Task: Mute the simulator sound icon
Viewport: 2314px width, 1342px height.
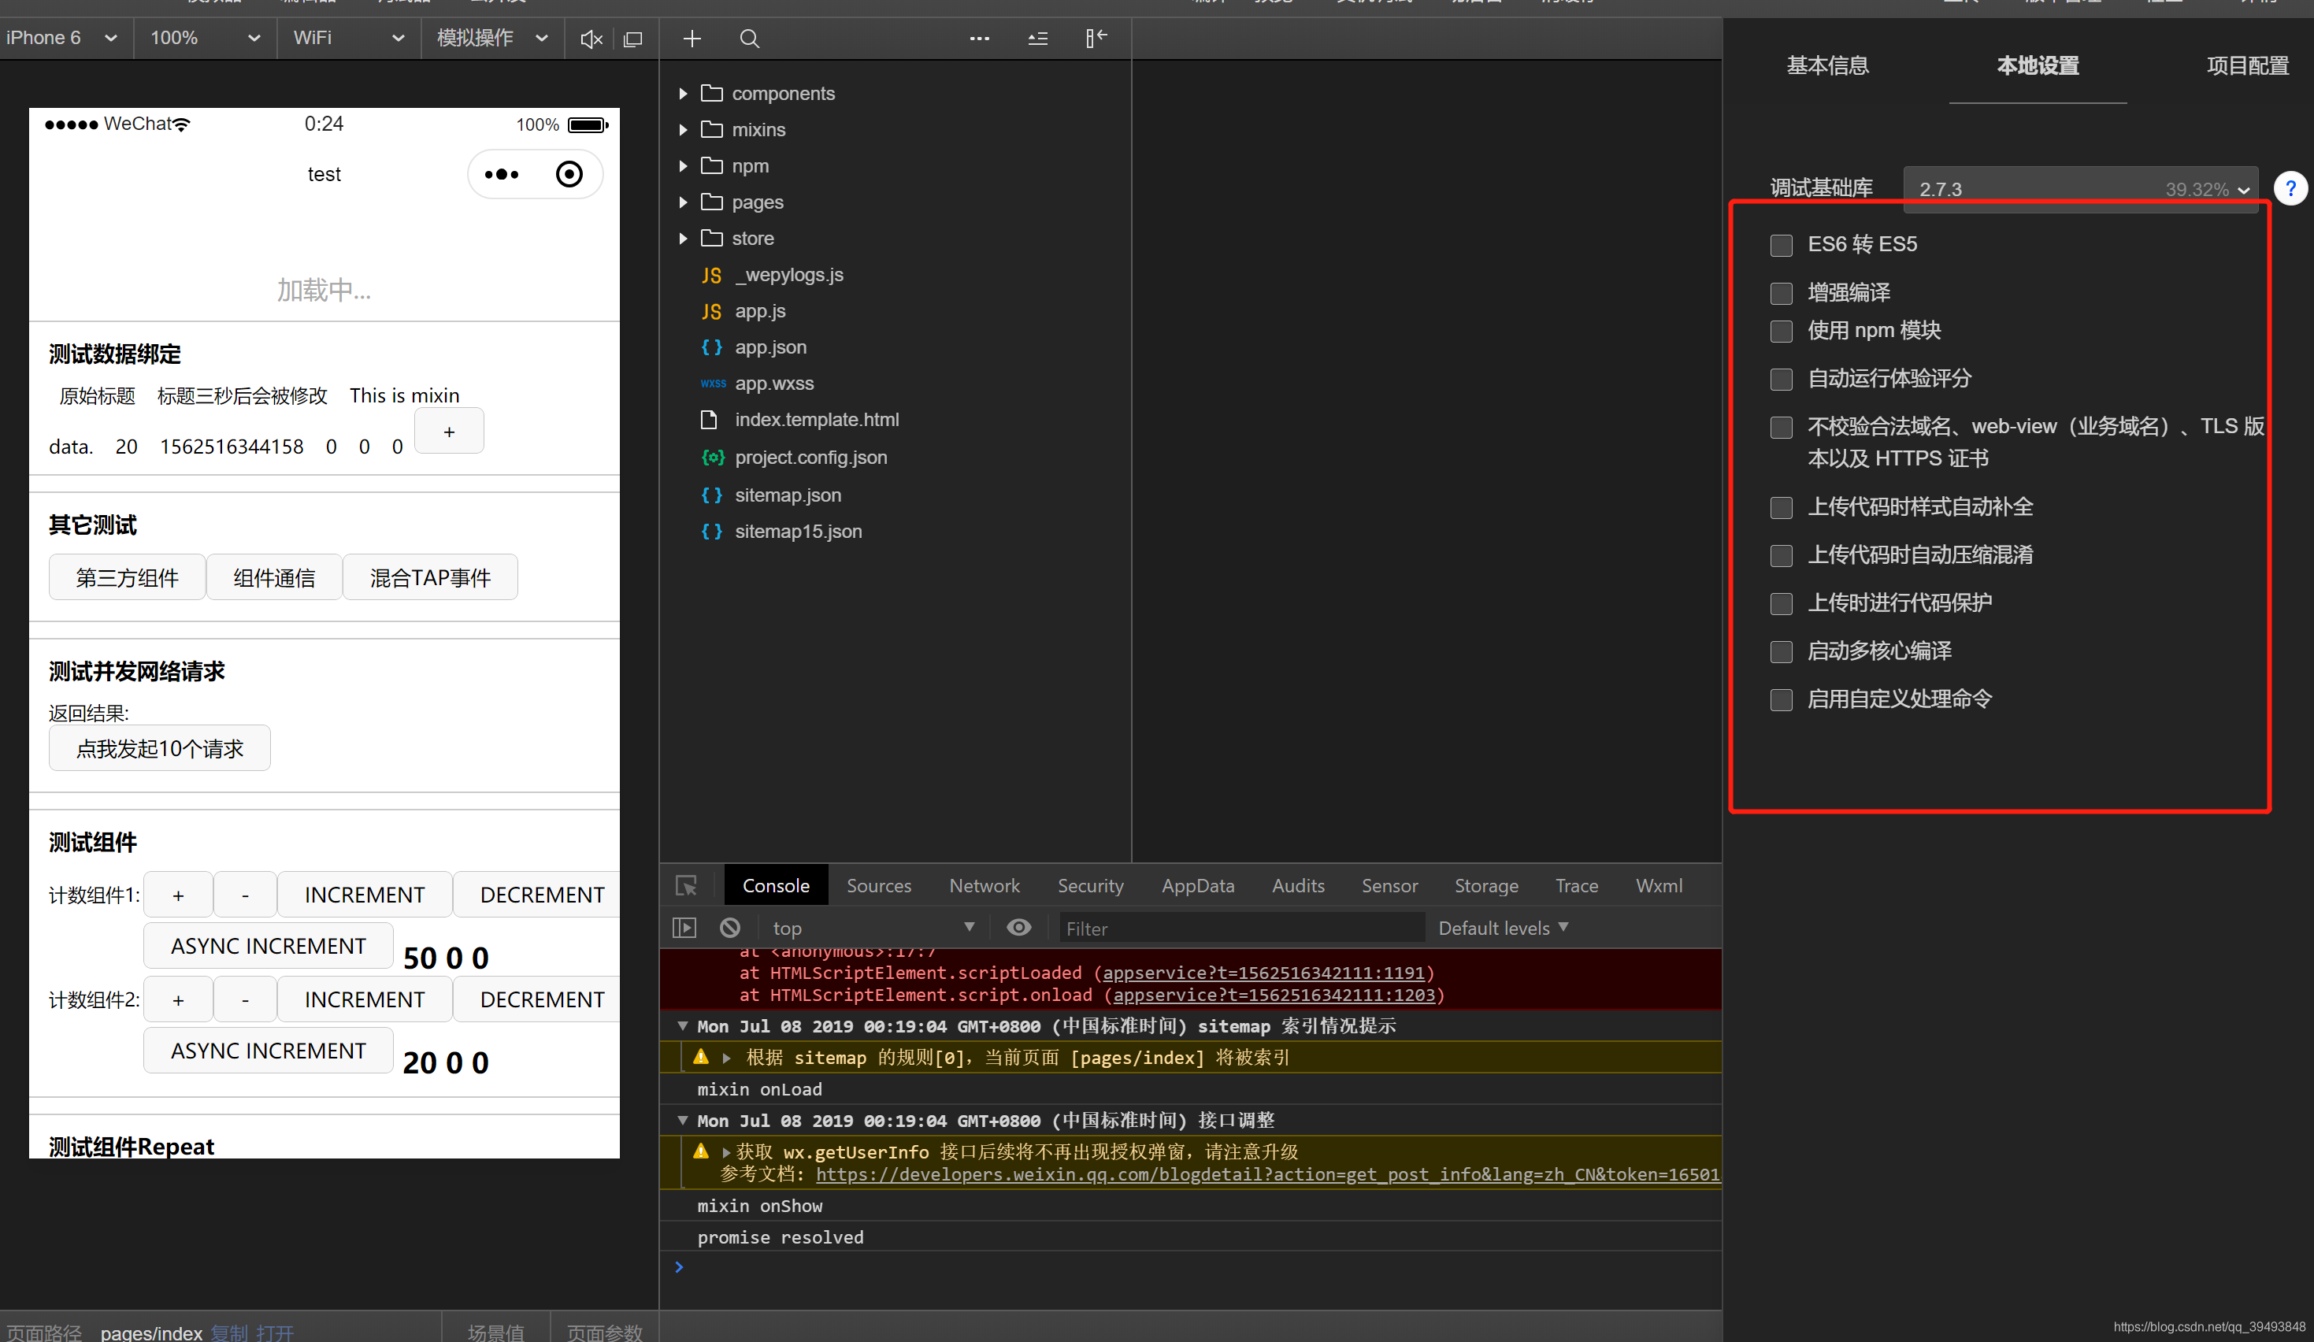Action: 591,39
